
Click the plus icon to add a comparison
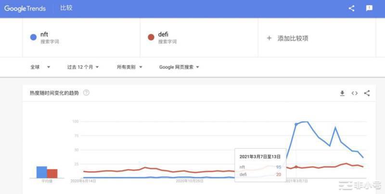[x=269, y=38]
